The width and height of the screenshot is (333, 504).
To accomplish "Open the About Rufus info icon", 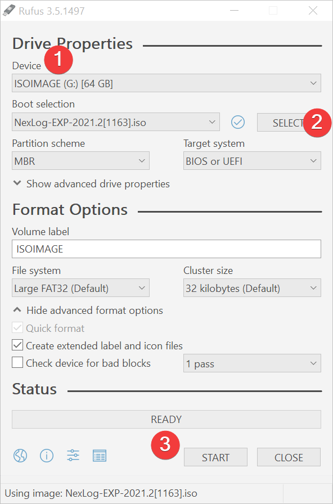I will pyautogui.click(x=46, y=456).
